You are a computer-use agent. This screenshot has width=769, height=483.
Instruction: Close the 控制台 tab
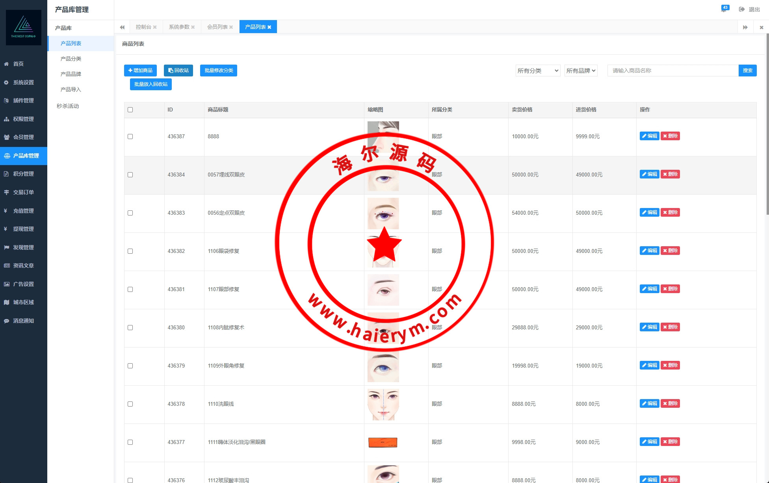click(x=155, y=27)
